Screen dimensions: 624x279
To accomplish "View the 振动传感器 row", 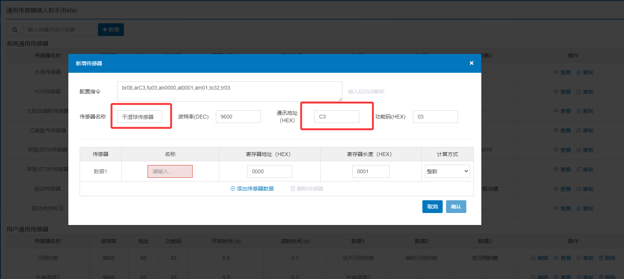I will click(x=562, y=189).
